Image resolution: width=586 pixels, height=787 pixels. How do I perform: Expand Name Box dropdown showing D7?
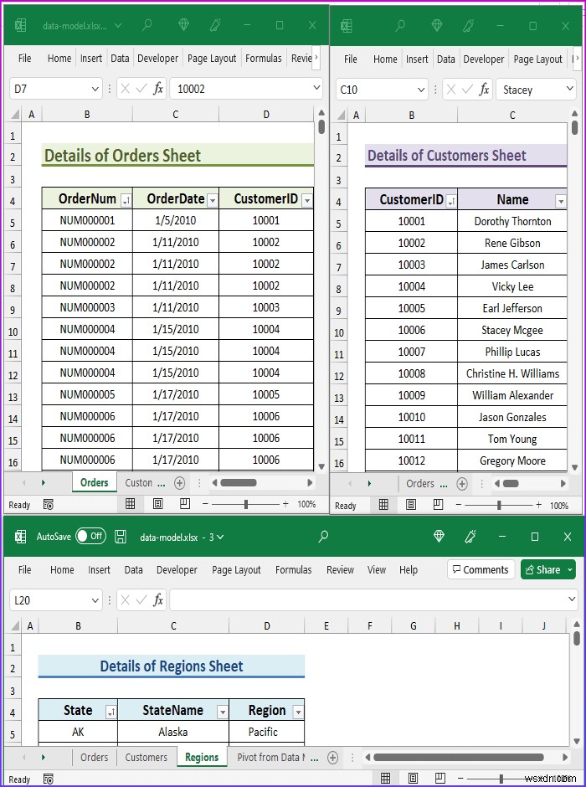tap(95, 90)
